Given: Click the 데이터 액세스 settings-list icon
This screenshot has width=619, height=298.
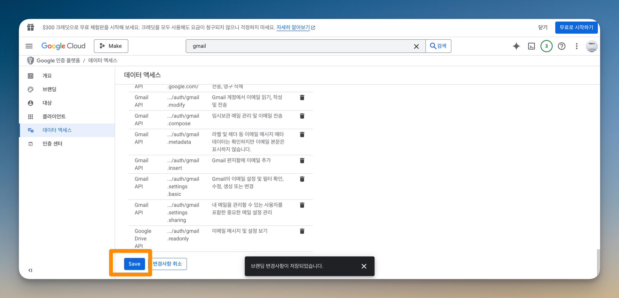Looking at the screenshot, I should click(31, 130).
